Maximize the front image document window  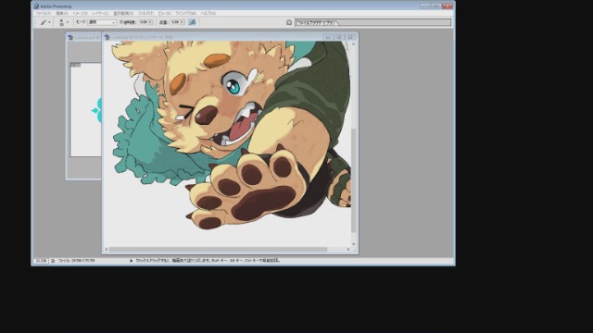pyautogui.click(x=339, y=37)
